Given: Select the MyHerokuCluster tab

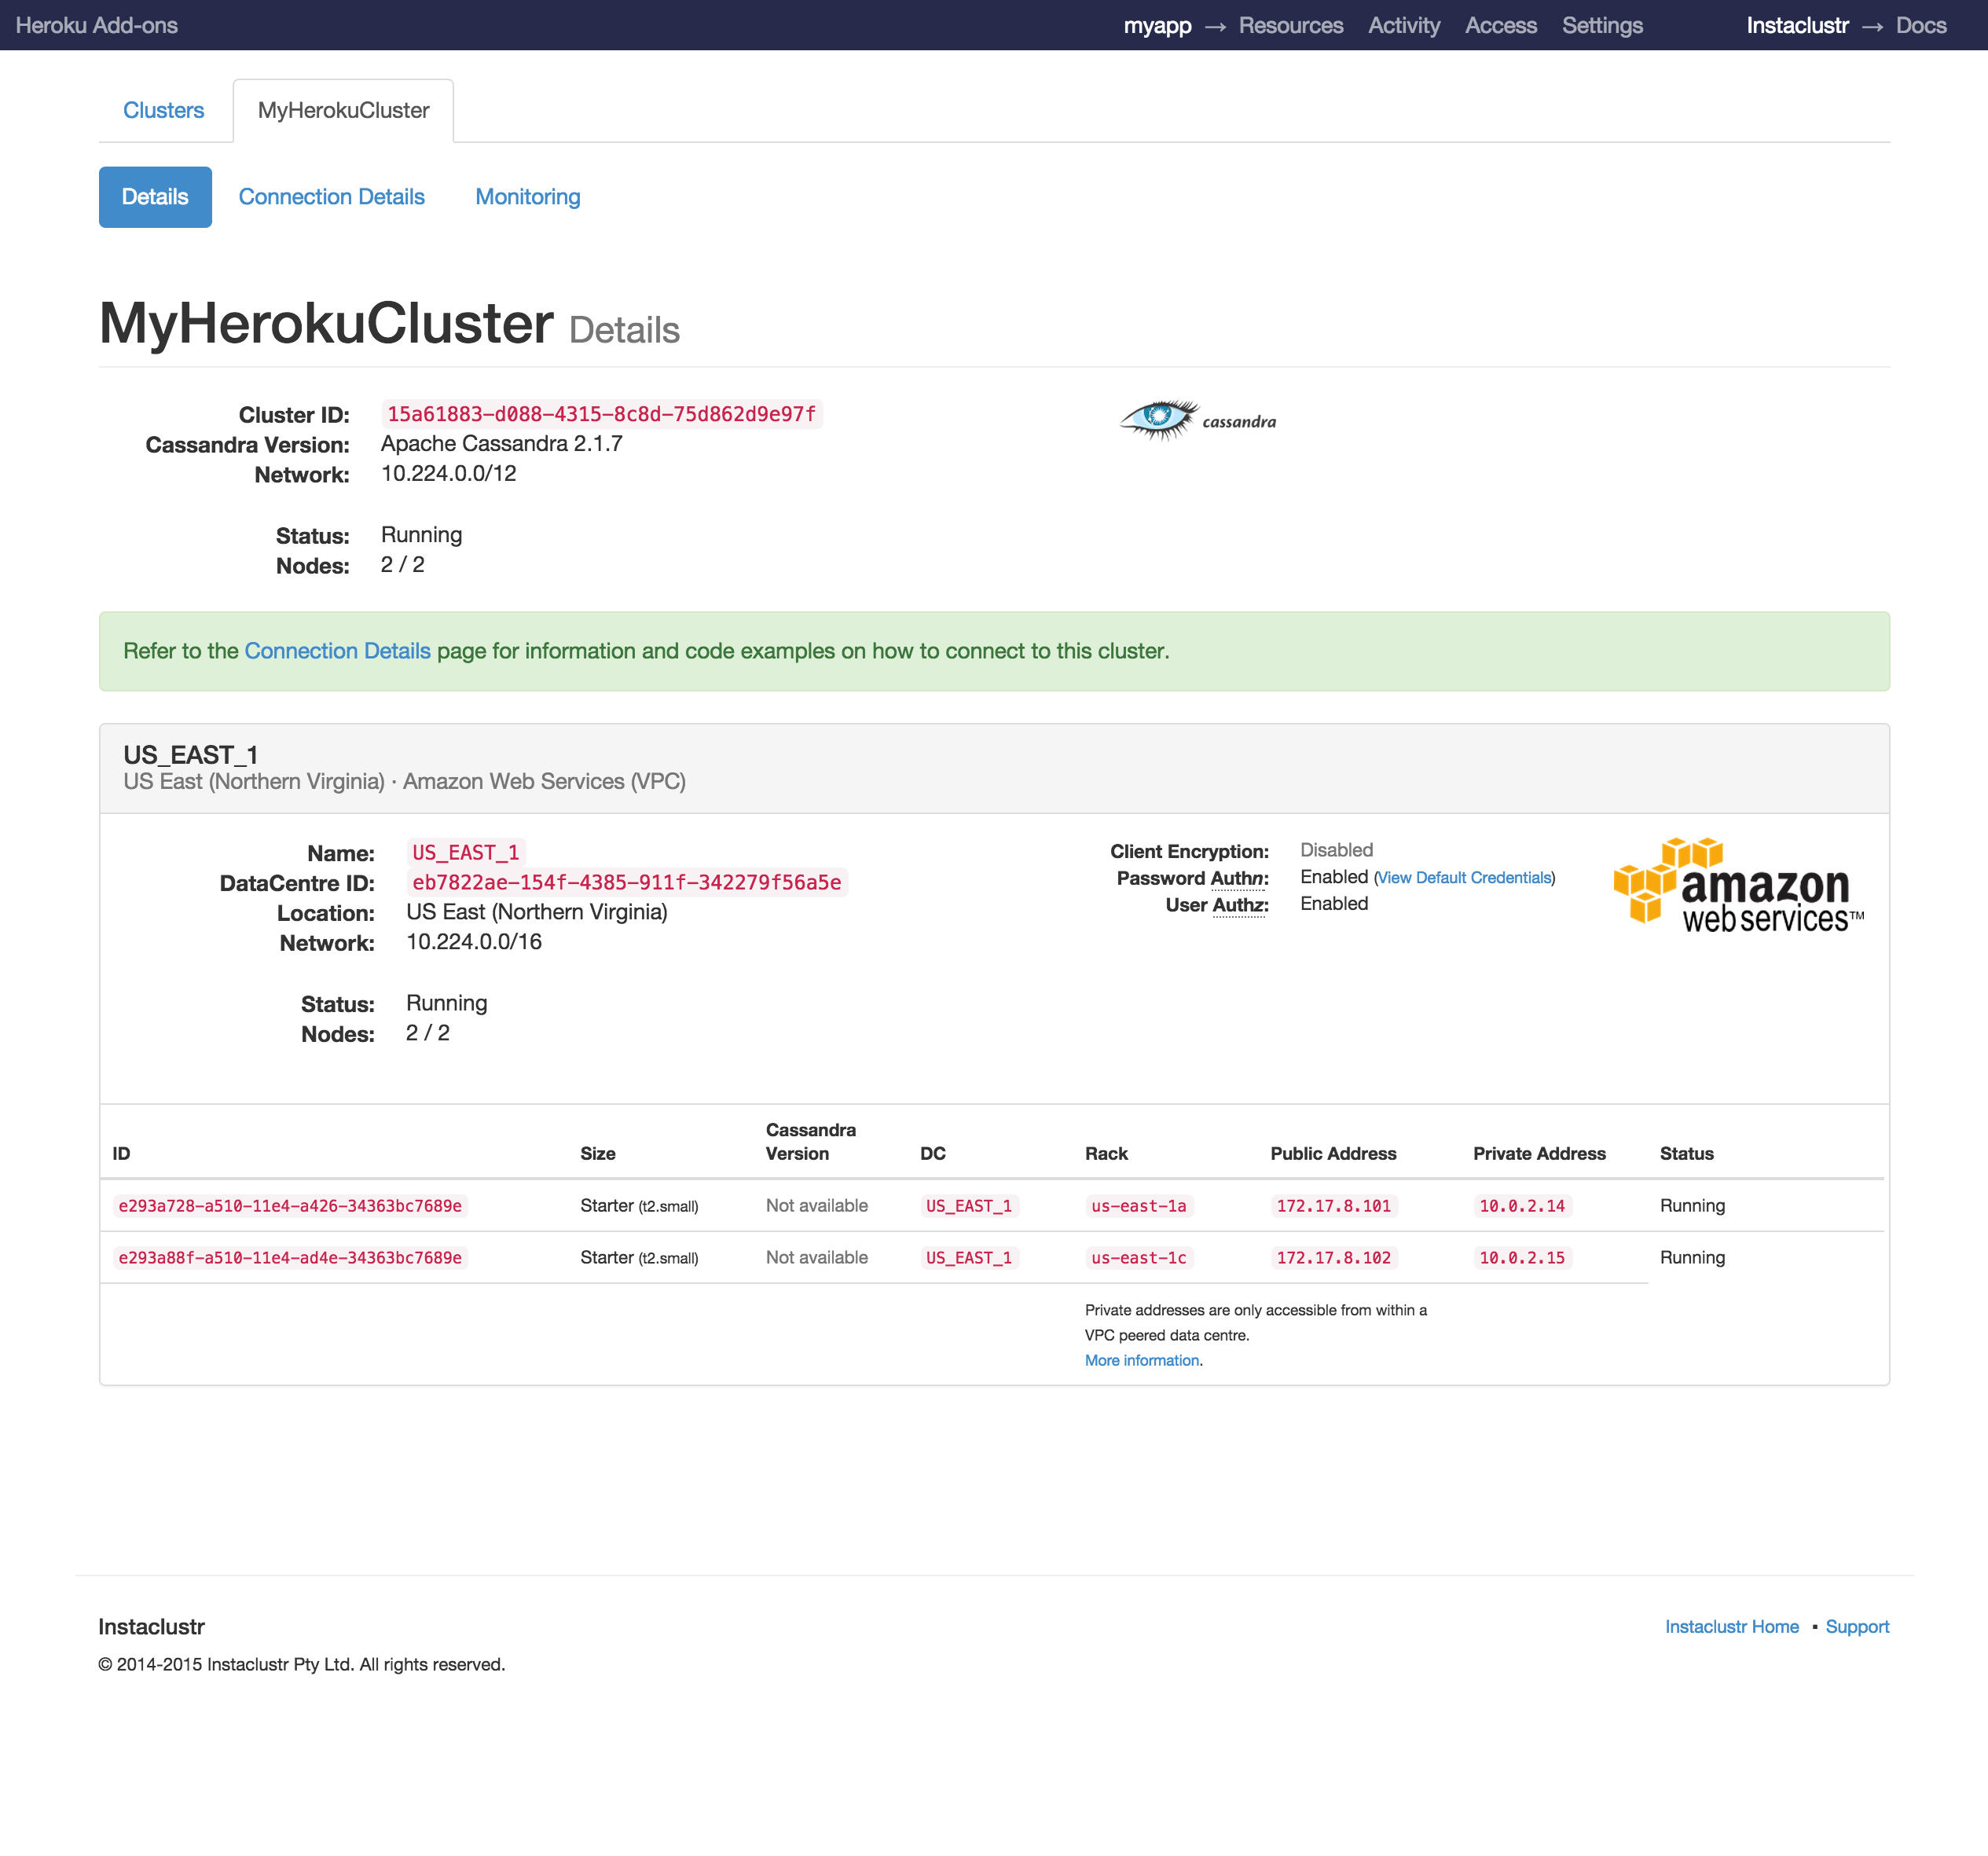Looking at the screenshot, I should point(343,110).
